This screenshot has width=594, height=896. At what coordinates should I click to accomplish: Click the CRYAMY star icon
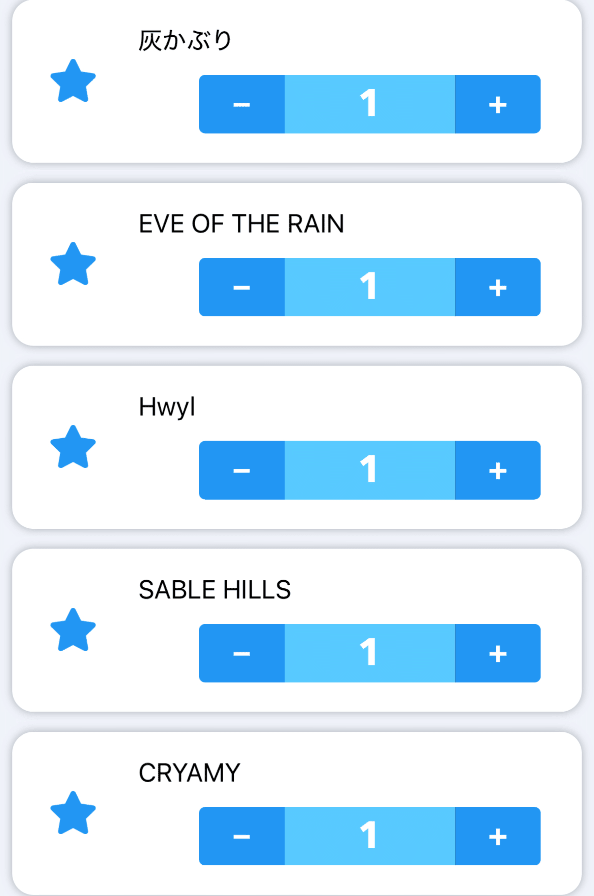click(x=73, y=813)
